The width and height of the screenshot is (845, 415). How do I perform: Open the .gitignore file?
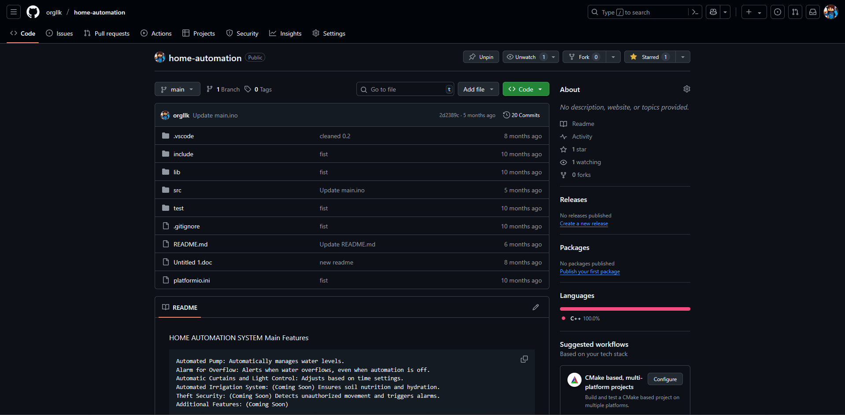[187, 226]
